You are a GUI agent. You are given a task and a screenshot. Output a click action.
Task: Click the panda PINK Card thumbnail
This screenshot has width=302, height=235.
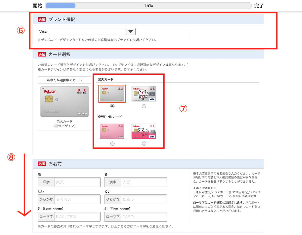(x=144, y=131)
